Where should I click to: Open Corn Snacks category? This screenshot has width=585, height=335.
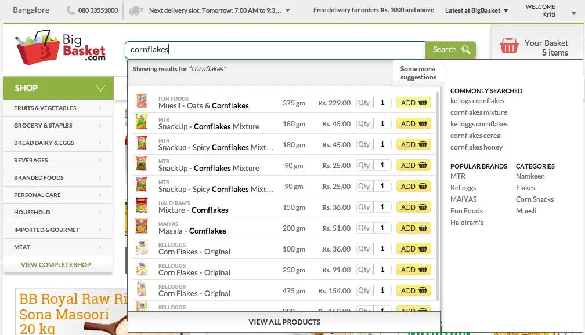click(535, 199)
